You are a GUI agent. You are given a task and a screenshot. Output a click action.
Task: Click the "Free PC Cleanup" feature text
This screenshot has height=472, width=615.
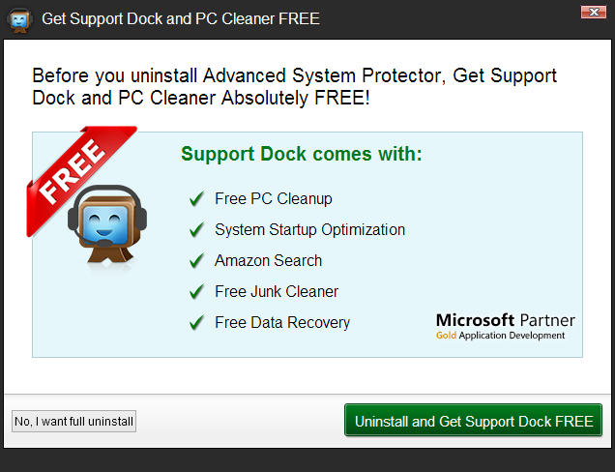click(x=274, y=199)
